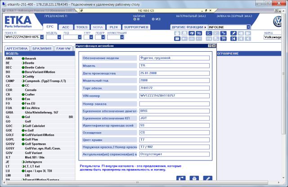Screen dimensions: 288x187
Task: Select the Eos model row
Action: coord(40,99)
